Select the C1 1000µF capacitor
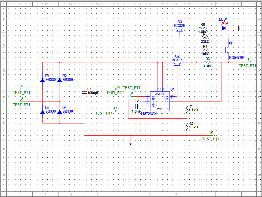This screenshot has width=262, height=197. pyautogui.click(x=84, y=92)
